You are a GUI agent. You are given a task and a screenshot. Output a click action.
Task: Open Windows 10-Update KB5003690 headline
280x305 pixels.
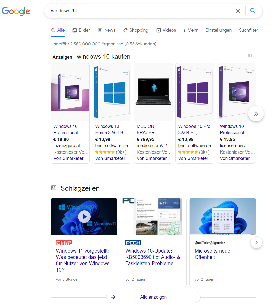(153, 257)
